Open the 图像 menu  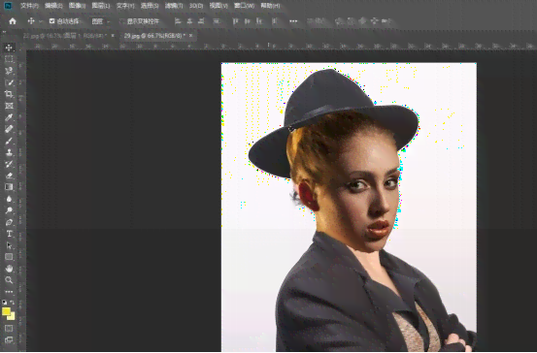[77, 6]
